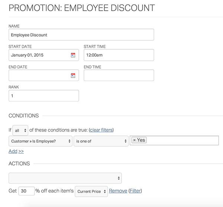Click Add to add a condition
Screen dimensions: 223x207
13,151
